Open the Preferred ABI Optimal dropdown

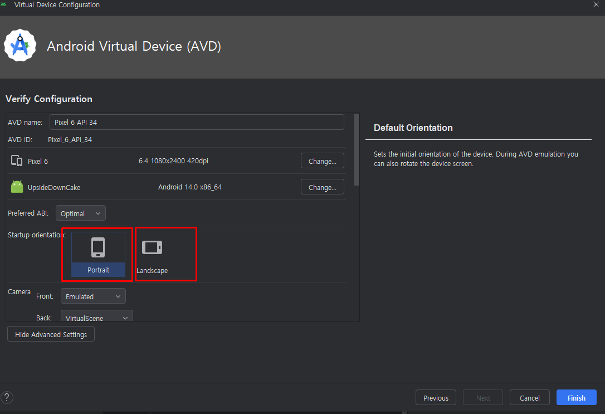(x=81, y=213)
